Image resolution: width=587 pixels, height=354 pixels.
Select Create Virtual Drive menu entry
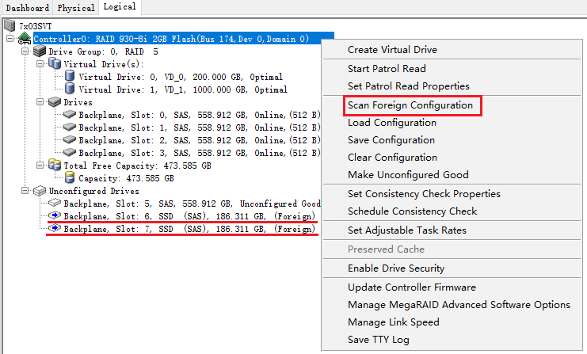click(x=392, y=50)
